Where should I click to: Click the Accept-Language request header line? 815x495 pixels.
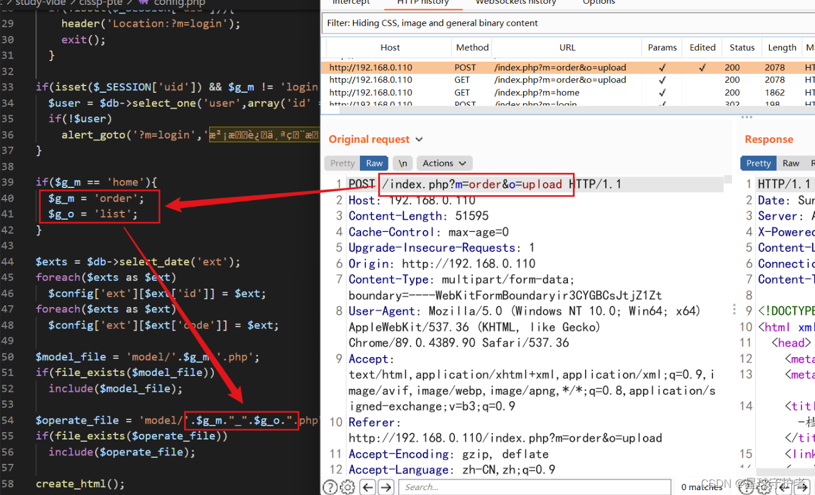pos(451,470)
